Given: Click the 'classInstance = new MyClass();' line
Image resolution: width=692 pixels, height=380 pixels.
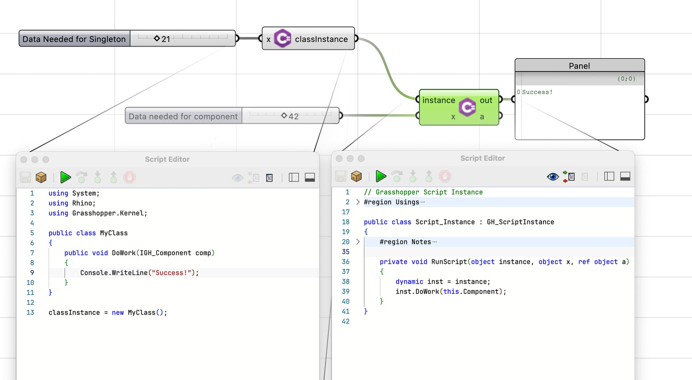Looking at the screenshot, I should (x=108, y=313).
